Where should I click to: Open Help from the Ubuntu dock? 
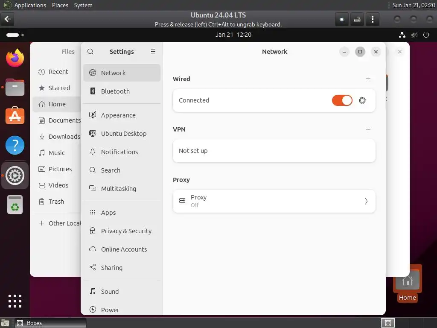15,145
